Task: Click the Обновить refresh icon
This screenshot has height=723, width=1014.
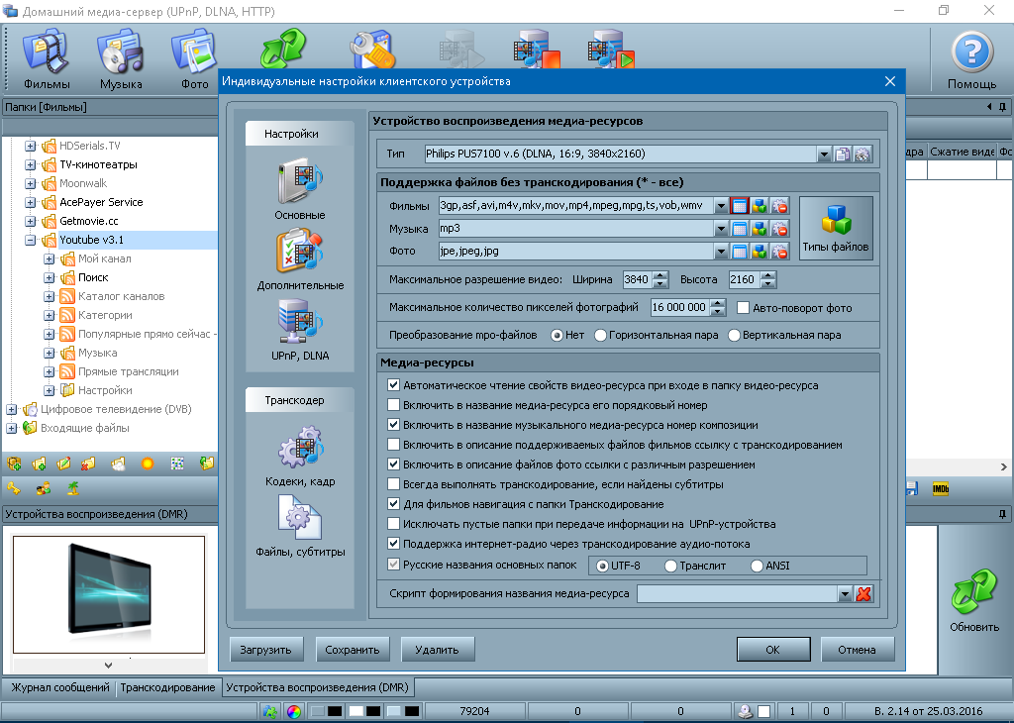Action: coord(973,598)
